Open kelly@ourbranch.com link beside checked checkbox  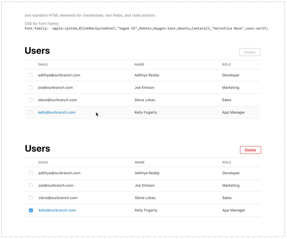tap(57, 210)
